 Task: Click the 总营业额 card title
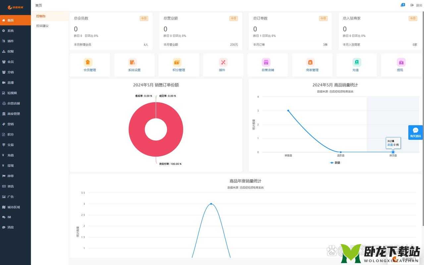click(x=171, y=18)
